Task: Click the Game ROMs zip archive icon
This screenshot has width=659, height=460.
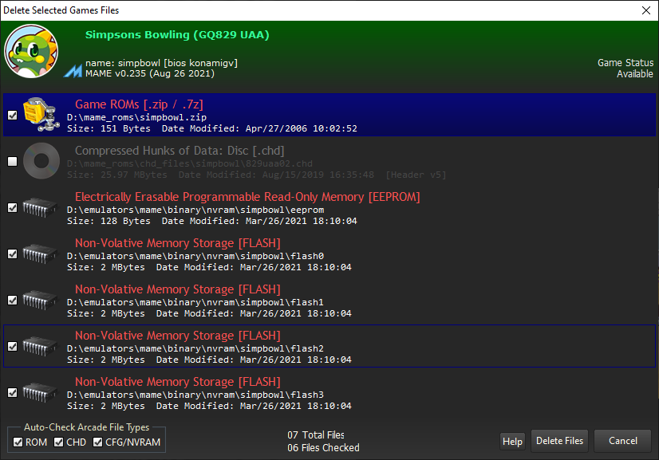Action: tap(40, 115)
